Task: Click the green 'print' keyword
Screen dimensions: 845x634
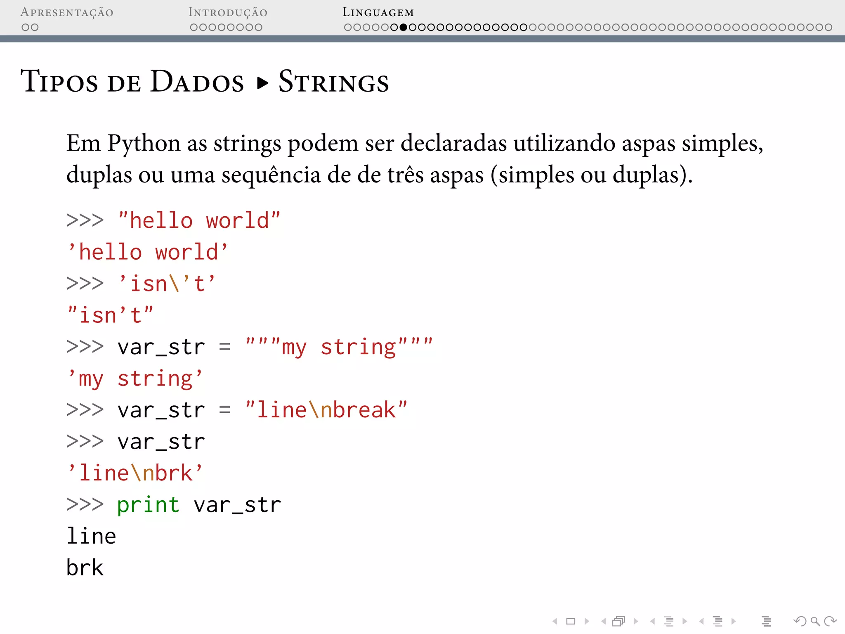Action: point(148,505)
